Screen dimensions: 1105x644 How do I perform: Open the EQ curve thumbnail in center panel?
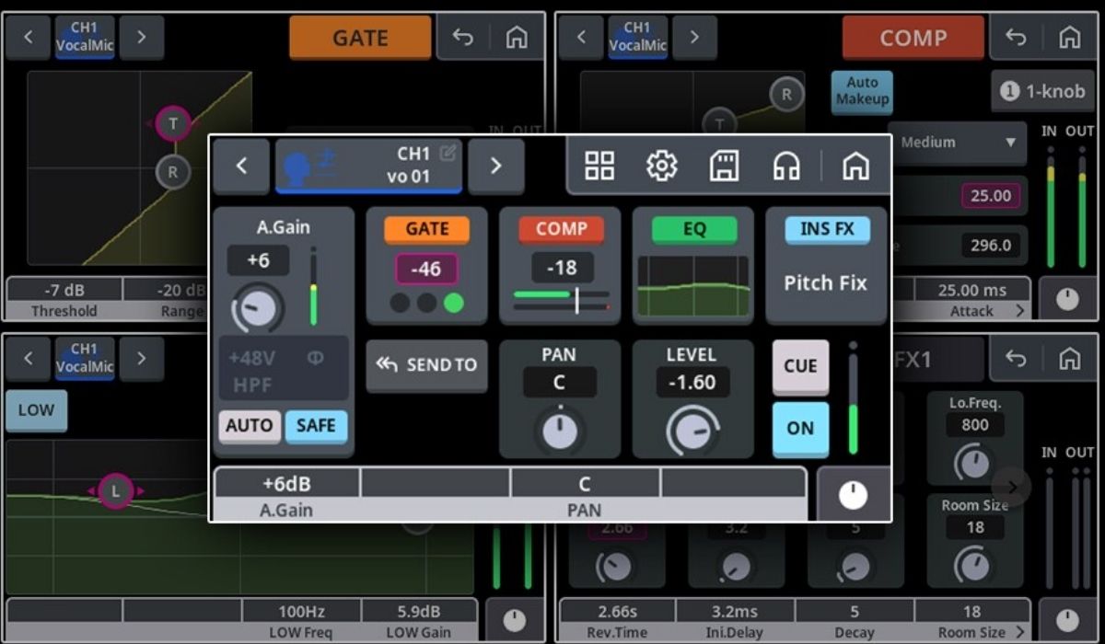(x=693, y=287)
